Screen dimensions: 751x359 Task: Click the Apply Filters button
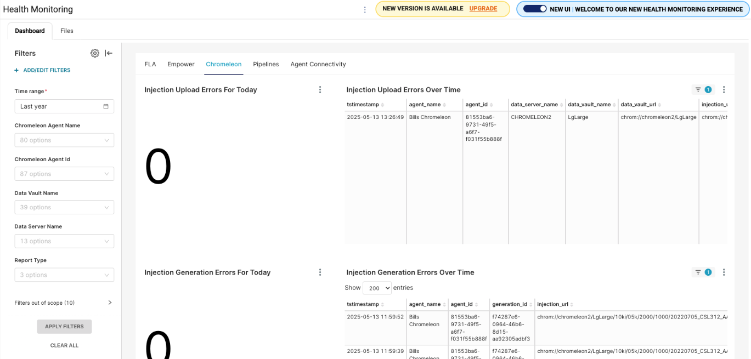[x=64, y=327]
